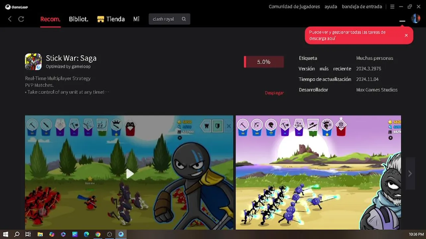The image size is (426, 239).
Task: Open the user profile avatar
Action: tap(416, 19)
